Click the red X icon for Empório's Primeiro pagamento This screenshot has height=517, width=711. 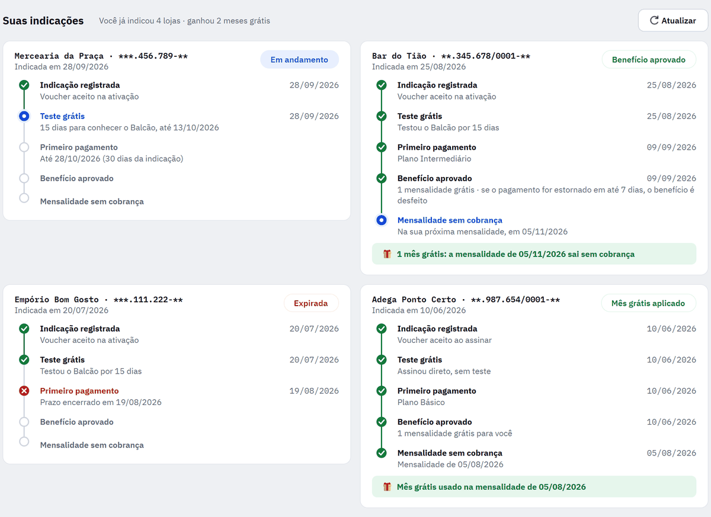(24, 391)
